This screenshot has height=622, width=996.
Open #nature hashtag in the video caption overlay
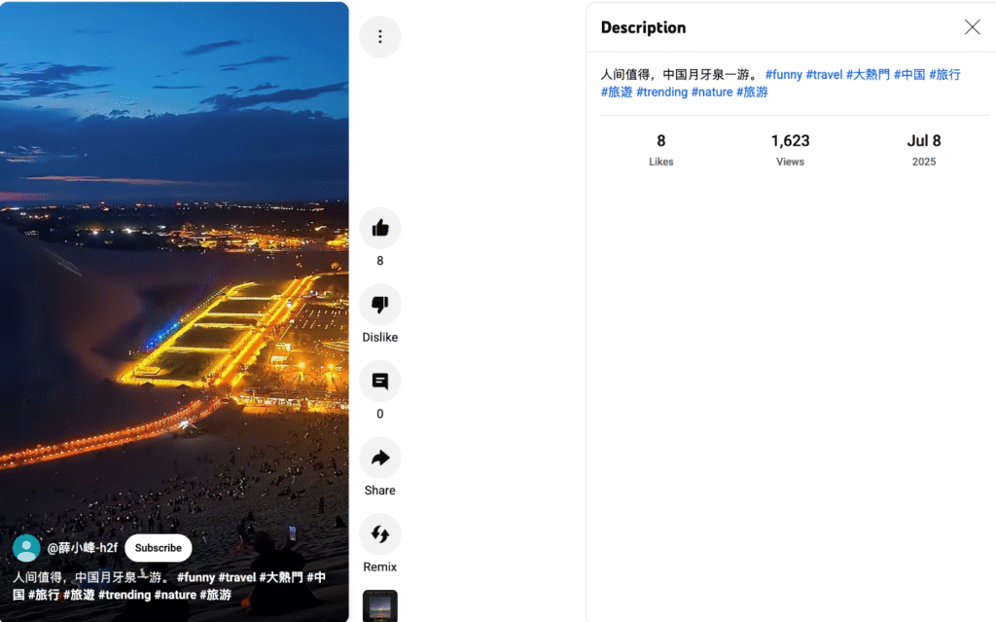[x=175, y=595]
